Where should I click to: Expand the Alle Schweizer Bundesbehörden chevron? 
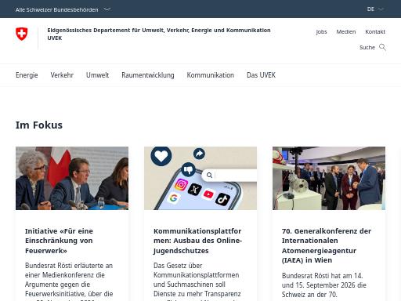coord(107,9)
